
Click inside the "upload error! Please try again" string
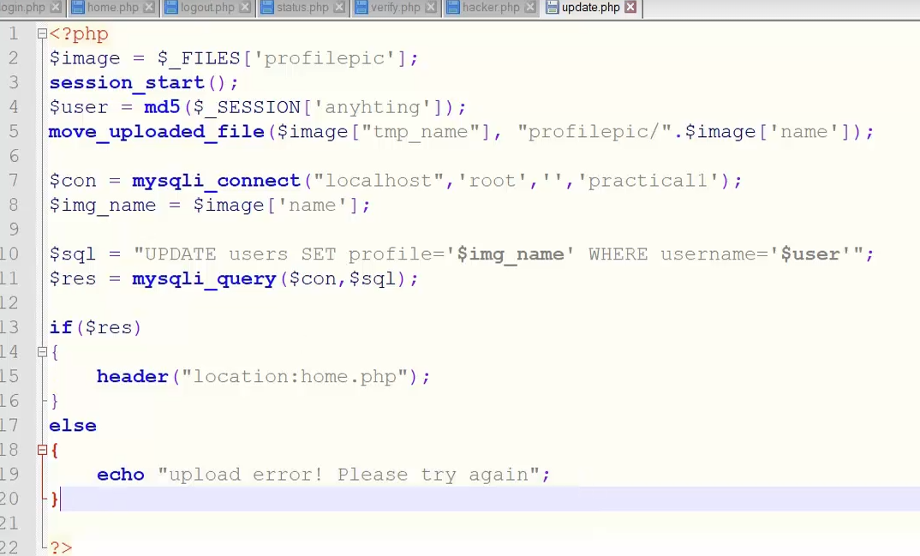click(x=351, y=475)
